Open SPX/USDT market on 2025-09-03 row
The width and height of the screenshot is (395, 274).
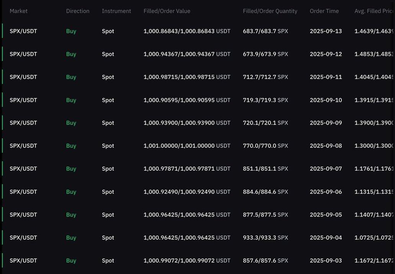[23, 261]
